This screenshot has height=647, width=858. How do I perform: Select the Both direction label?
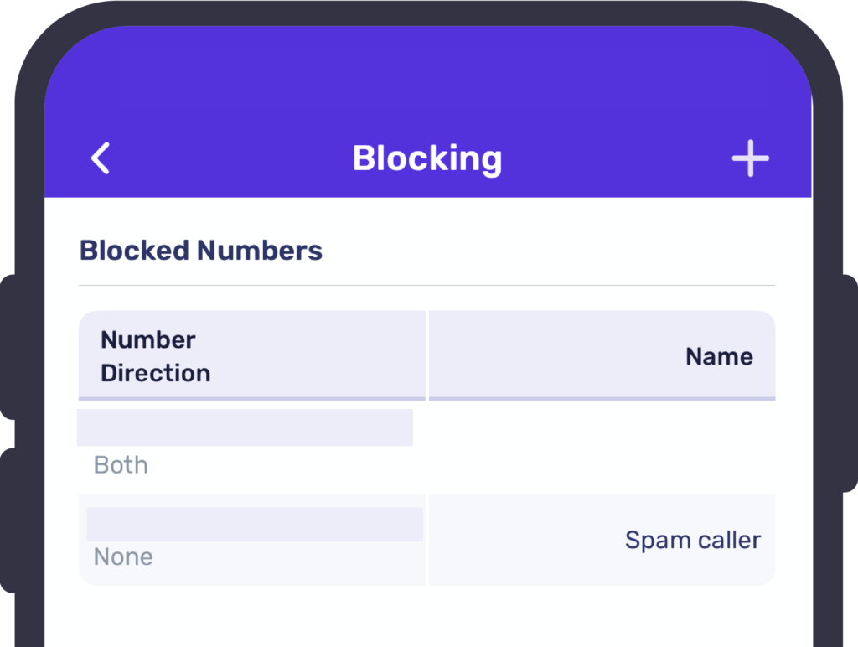tap(121, 465)
